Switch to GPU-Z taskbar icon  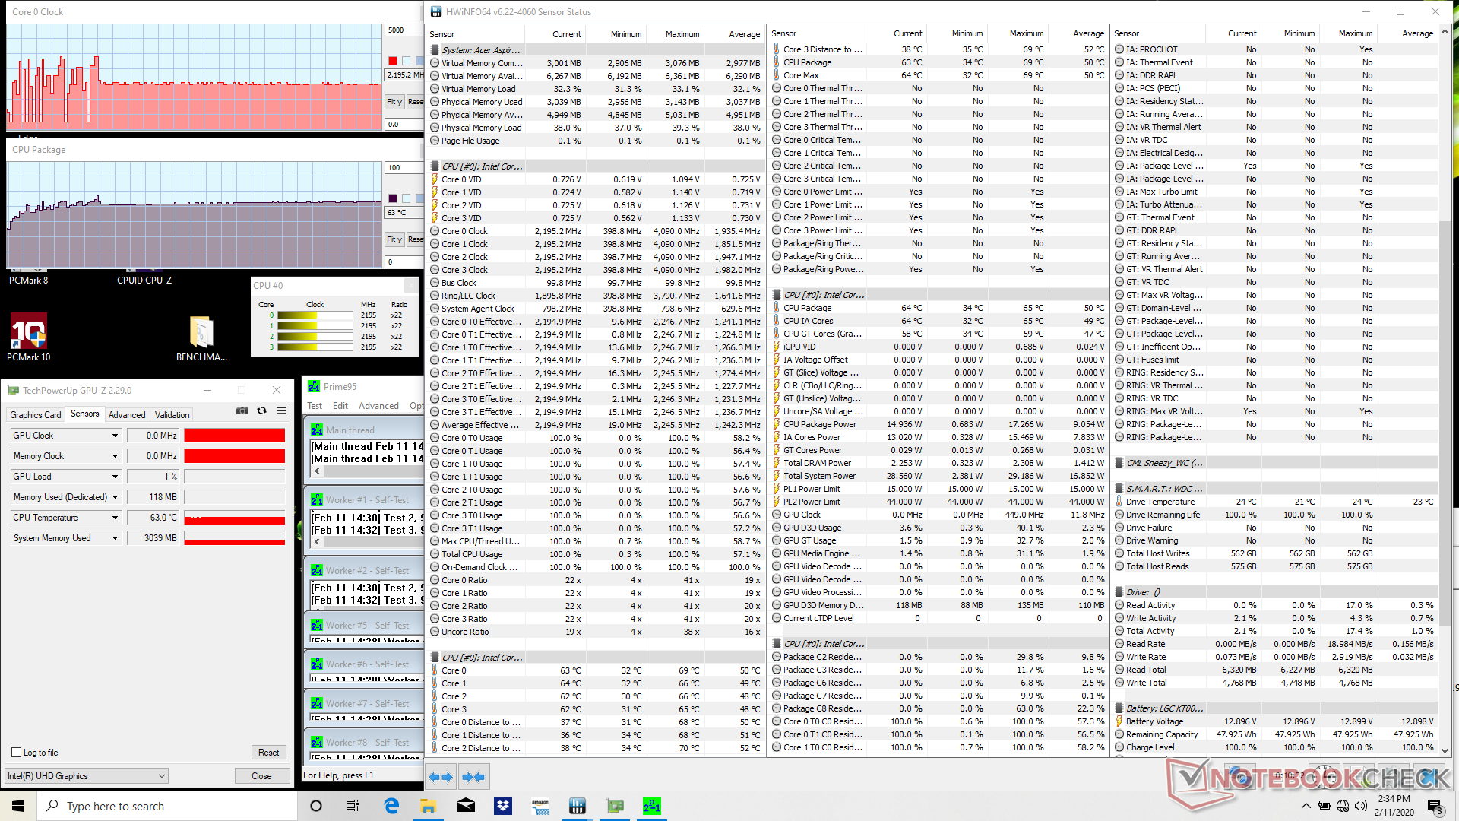pyautogui.click(x=615, y=806)
